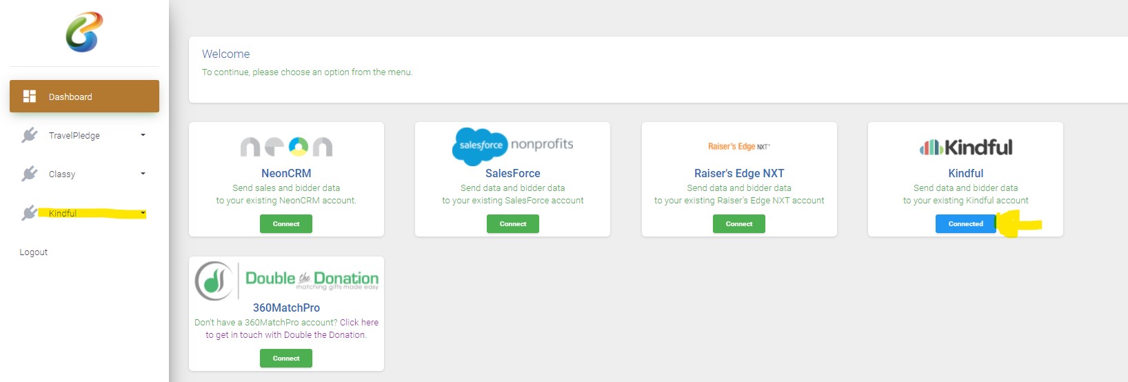1128x382 pixels.
Task: Click the TravelPledge plug icon
Action: coord(30,135)
